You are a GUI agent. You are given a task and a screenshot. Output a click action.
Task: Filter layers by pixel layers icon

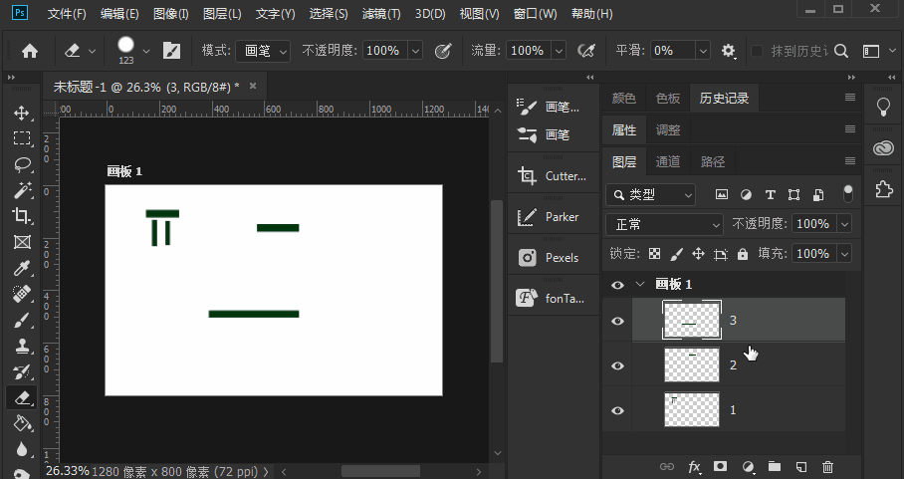point(721,194)
